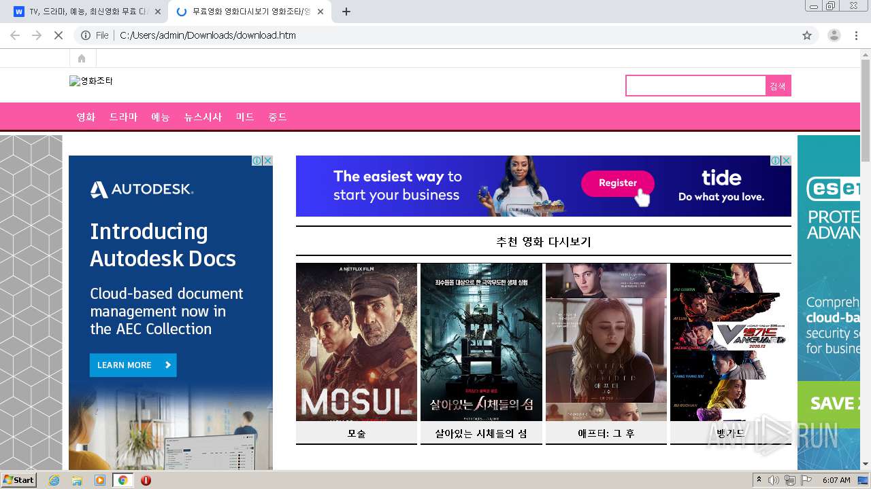This screenshot has height=489, width=871.
Task: Open AdChoices info on tide banner
Action: coord(776,161)
